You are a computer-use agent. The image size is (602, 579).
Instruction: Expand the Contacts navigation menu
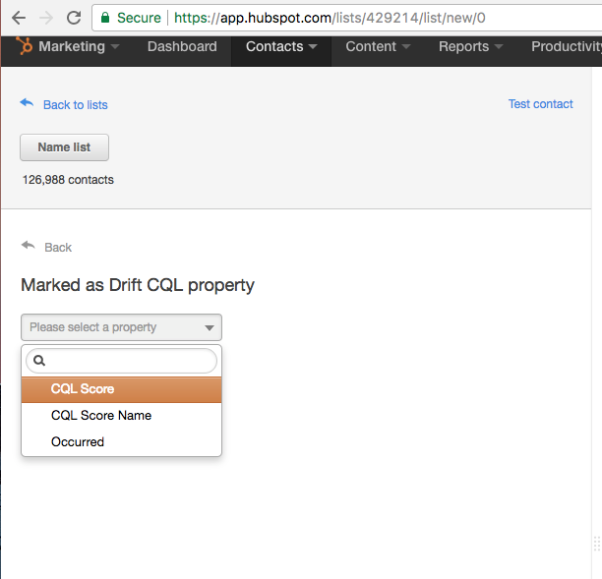281,46
